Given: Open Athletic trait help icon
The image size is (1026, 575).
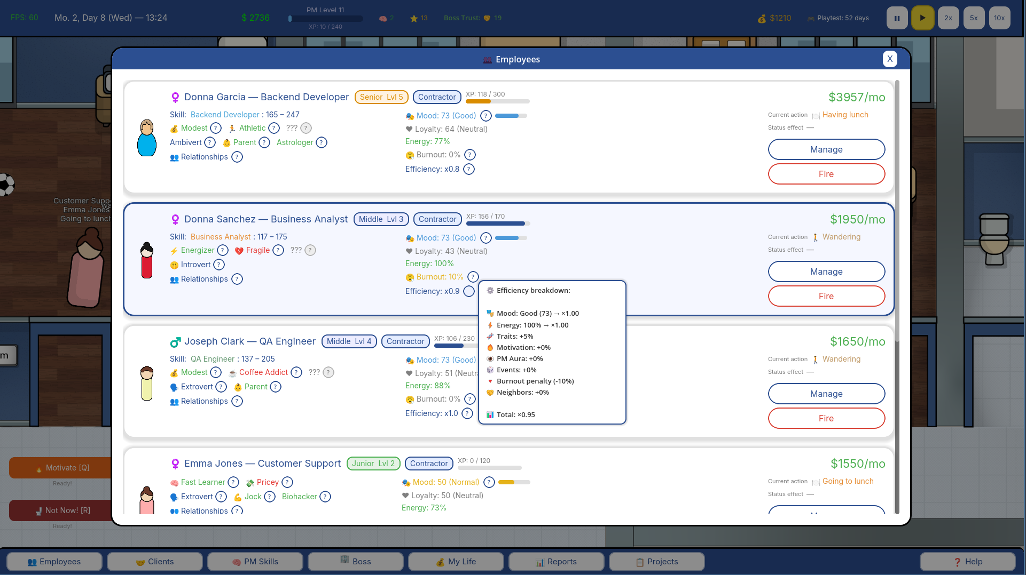Looking at the screenshot, I should coord(274,128).
